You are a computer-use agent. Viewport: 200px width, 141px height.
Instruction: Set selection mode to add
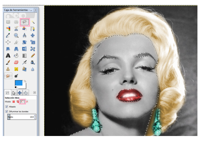[x=18, y=101]
